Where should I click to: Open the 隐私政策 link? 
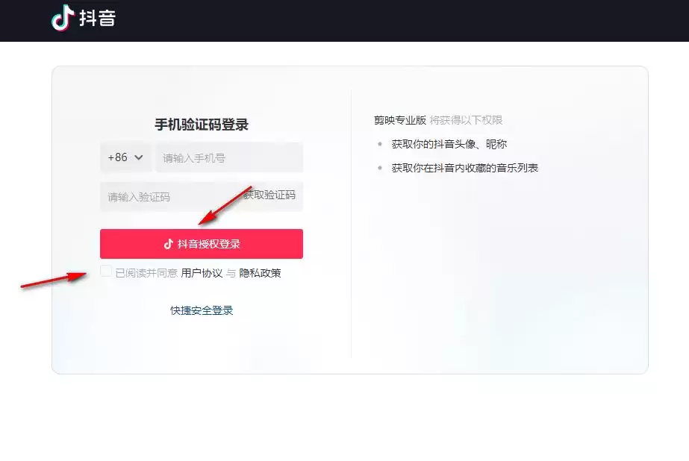[x=260, y=273]
